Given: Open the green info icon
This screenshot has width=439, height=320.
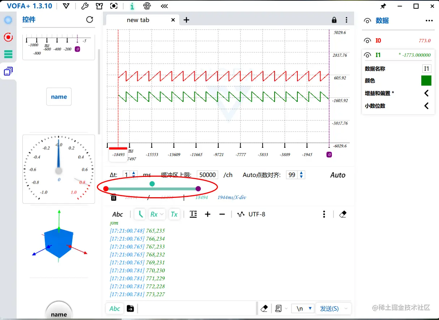Looking at the screenshot, I should pos(132,6).
